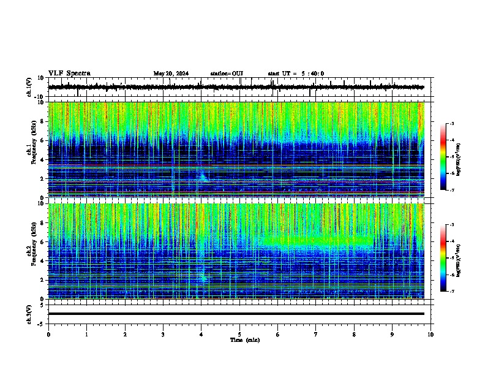Click the time axis tick label "2"
The image size is (485, 375).
point(125,335)
